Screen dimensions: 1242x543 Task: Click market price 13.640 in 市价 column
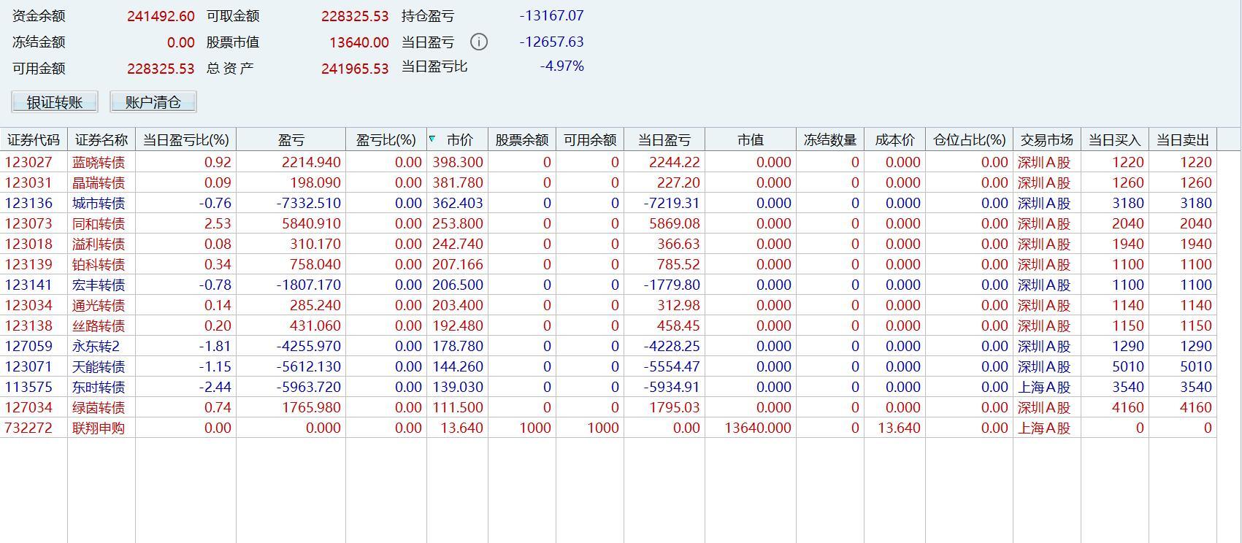[461, 428]
